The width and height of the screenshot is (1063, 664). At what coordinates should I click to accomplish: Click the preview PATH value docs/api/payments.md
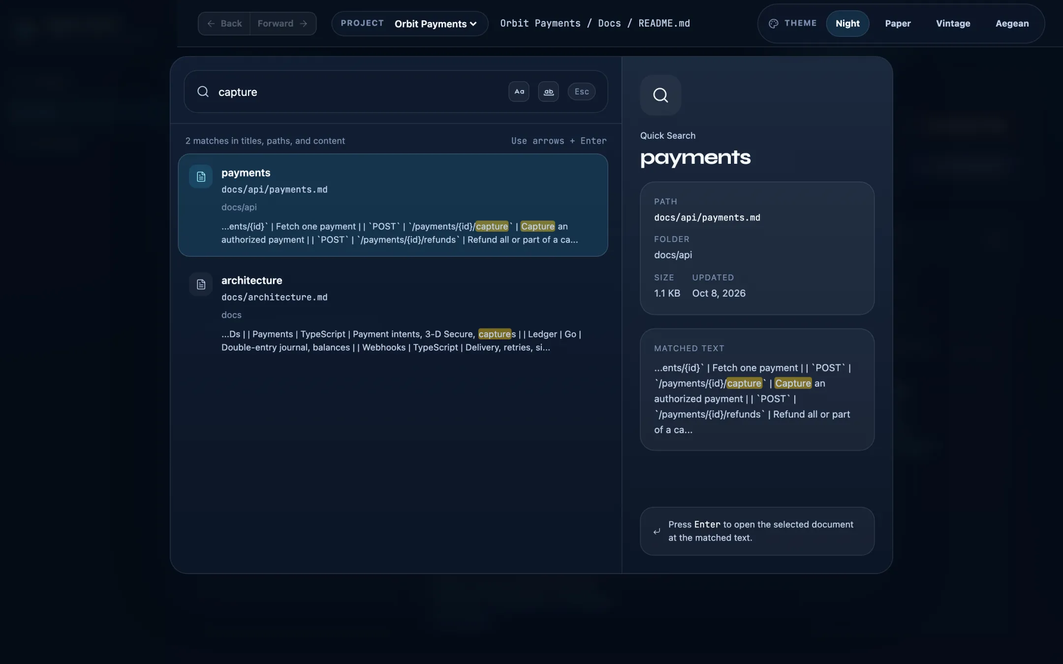click(707, 218)
